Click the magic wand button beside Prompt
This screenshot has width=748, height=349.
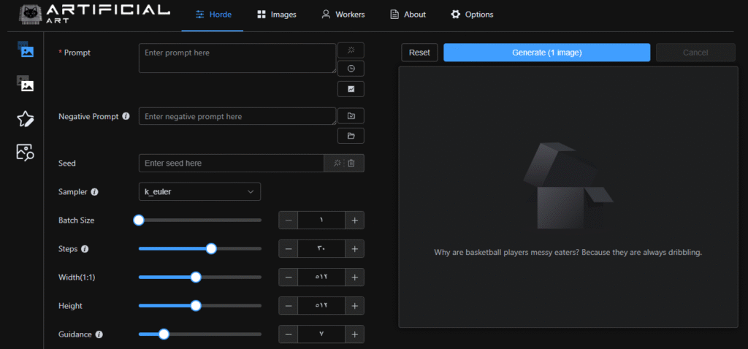pyautogui.click(x=351, y=50)
